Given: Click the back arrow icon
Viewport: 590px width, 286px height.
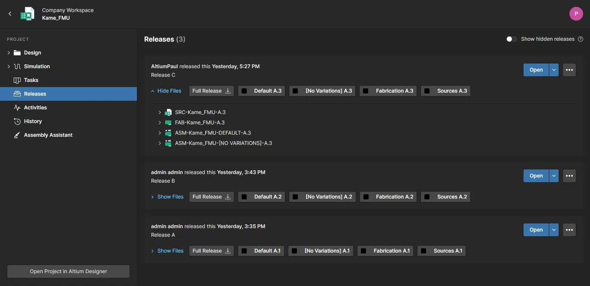Looking at the screenshot, I should click(x=10, y=14).
